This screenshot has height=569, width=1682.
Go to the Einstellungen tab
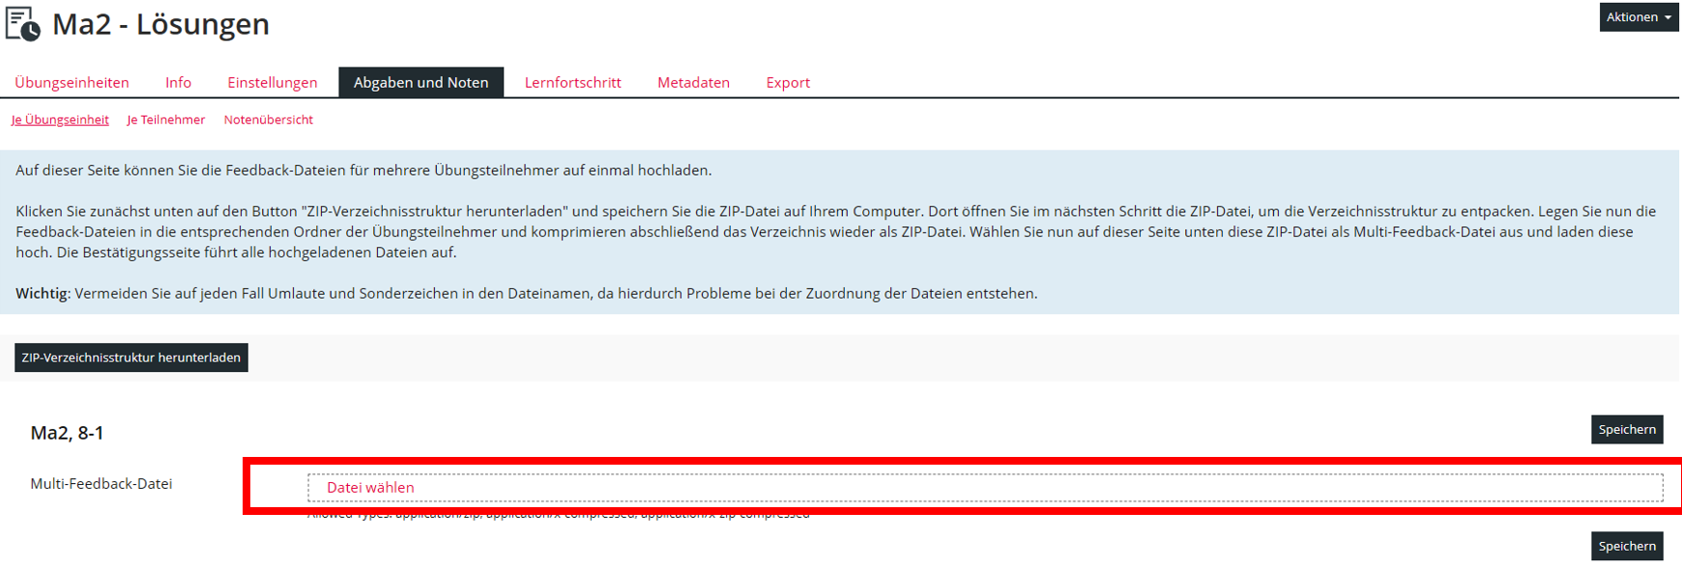273,83
